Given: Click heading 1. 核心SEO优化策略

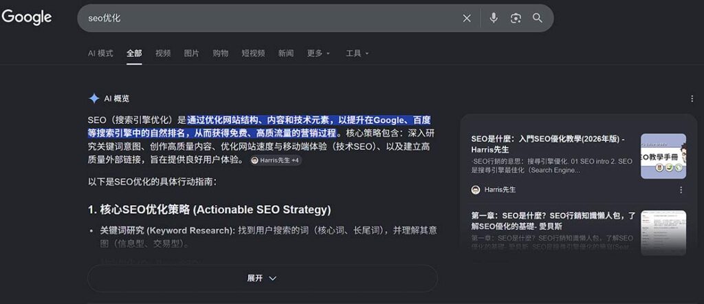Looking at the screenshot, I should click(x=209, y=210).
